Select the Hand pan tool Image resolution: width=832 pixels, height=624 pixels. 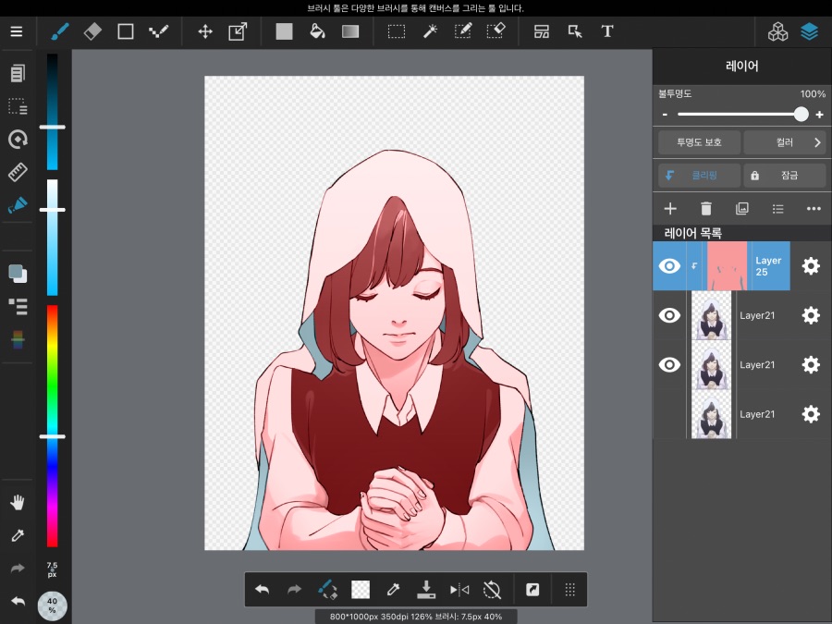pyautogui.click(x=17, y=501)
